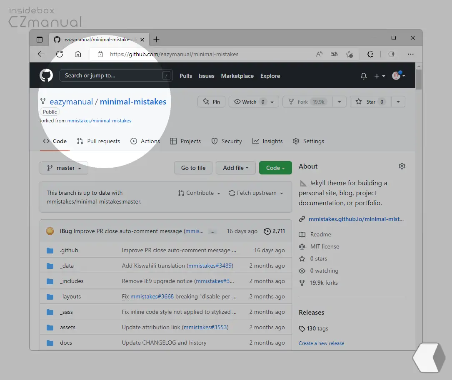Click the browser back arrow
The image size is (452, 380).
[41, 54]
